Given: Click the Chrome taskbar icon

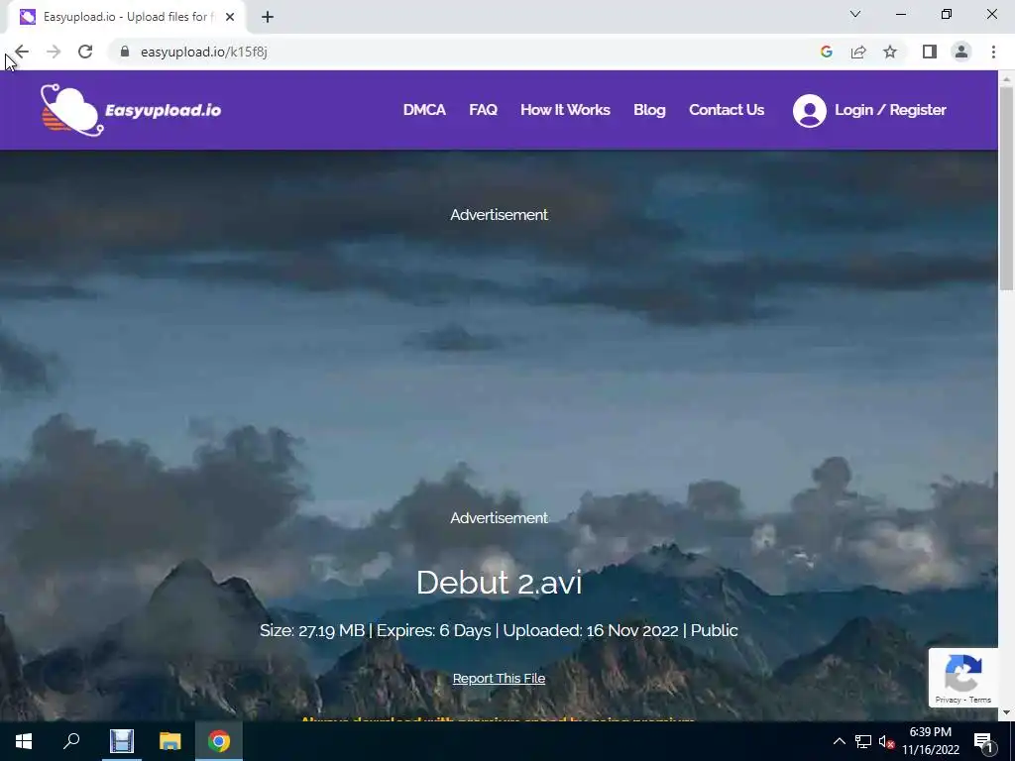Looking at the screenshot, I should point(219,741).
